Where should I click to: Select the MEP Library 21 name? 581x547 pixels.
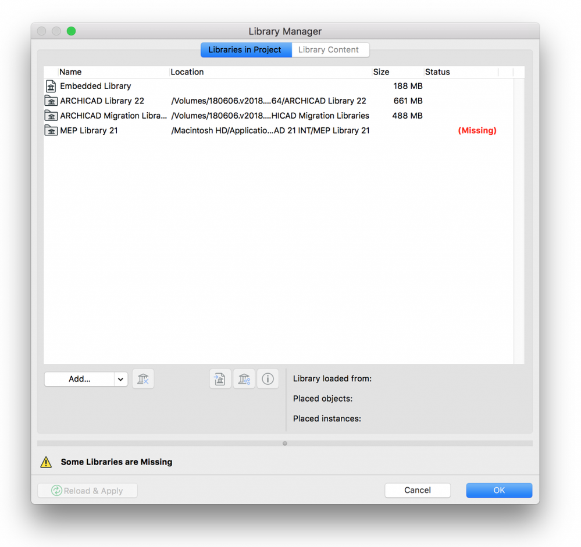tap(89, 130)
